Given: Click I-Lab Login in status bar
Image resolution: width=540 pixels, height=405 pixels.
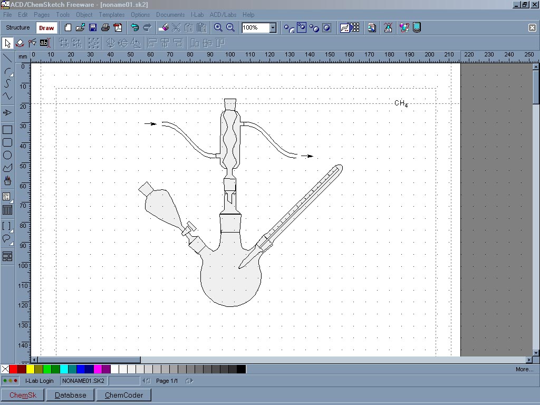Looking at the screenshot, I should coord(39,381).
